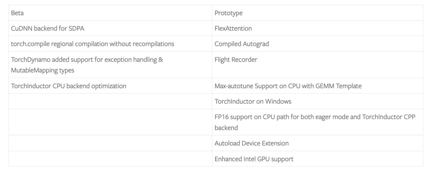
Task: Click empty Beta cell beside Enhanced Intel GPU
Action: 110,159
